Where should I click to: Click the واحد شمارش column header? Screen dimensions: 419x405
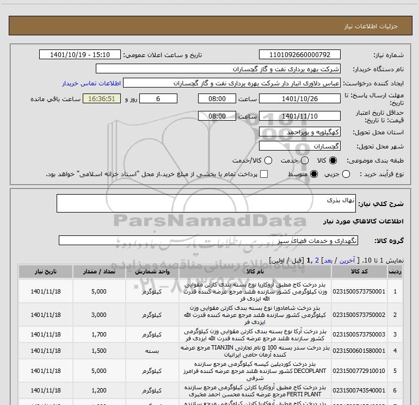click(152, 271)
